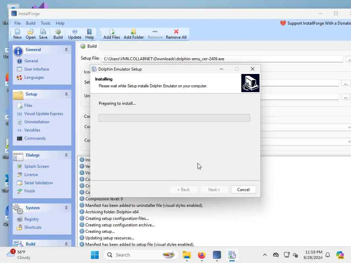Viewport: 351px width, 263px height.
Task: Open the notifications bell
Action: point(328,255)
